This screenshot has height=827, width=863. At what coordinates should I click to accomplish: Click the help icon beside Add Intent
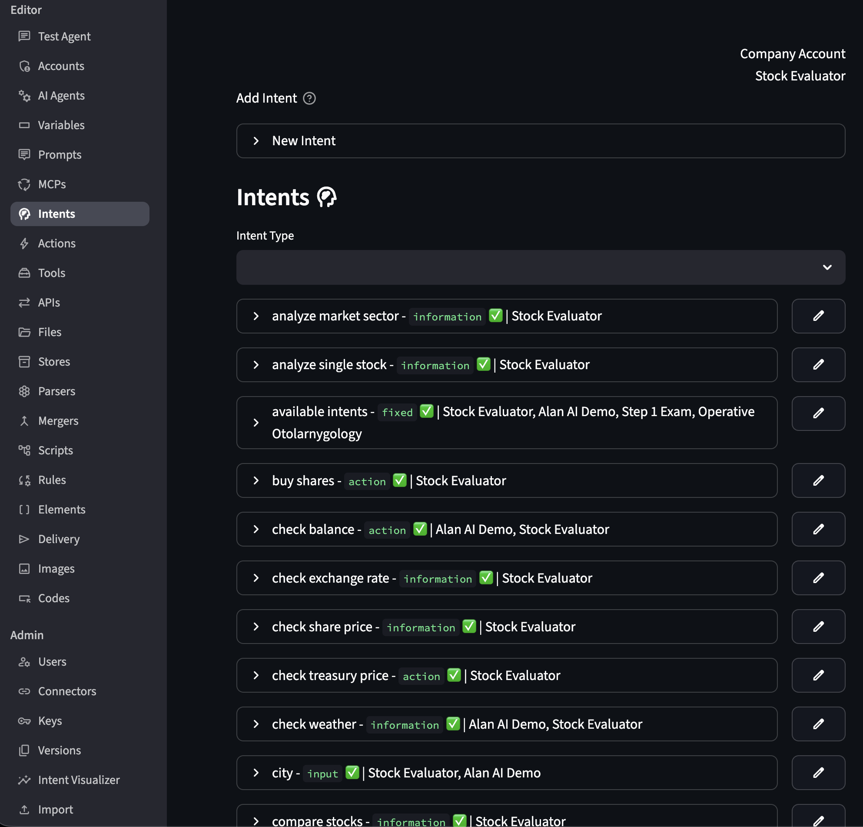tap(309, 98)
